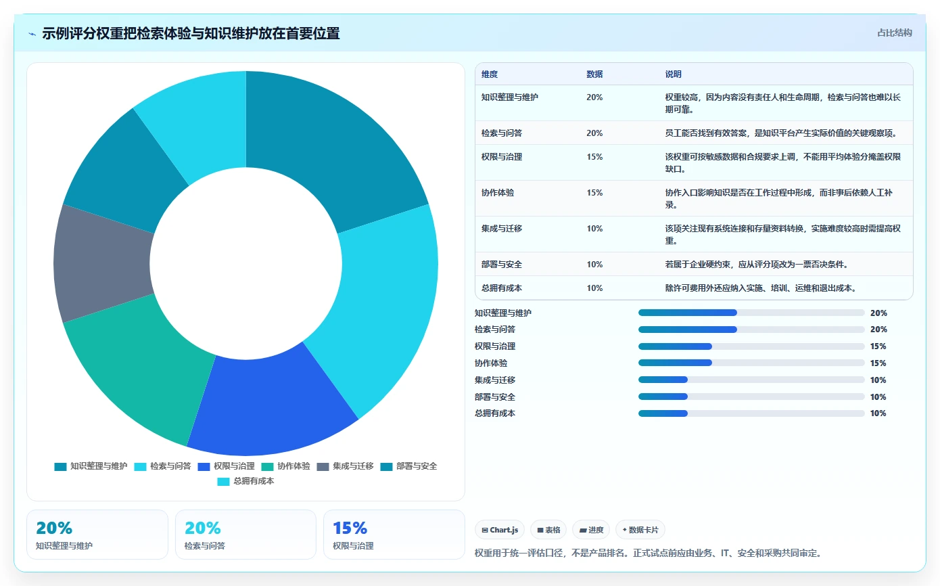This screenshot has height=586, width=940.
Task: Open the 20% 检索与问答 data card
Action: tap(245, 535)
